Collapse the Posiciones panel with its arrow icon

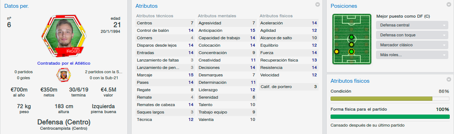click(449, 5)
